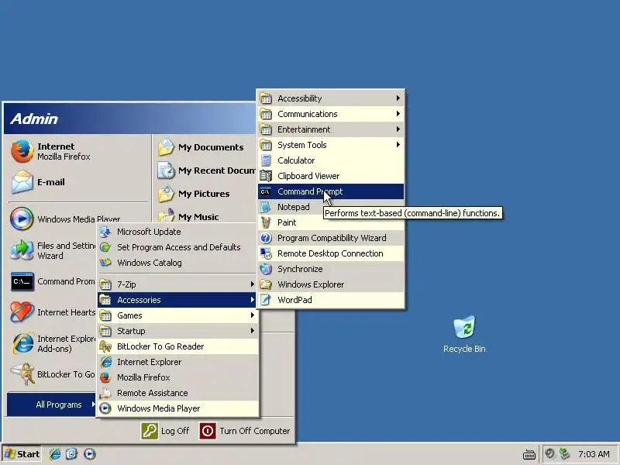This screenshot has height=465, width=620.
Task: Launch Media Player from Quick Launch
Action: point(89,454)
